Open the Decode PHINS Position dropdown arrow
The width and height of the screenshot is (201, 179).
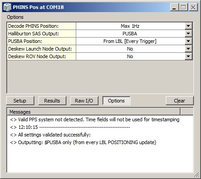coord(189,26)
